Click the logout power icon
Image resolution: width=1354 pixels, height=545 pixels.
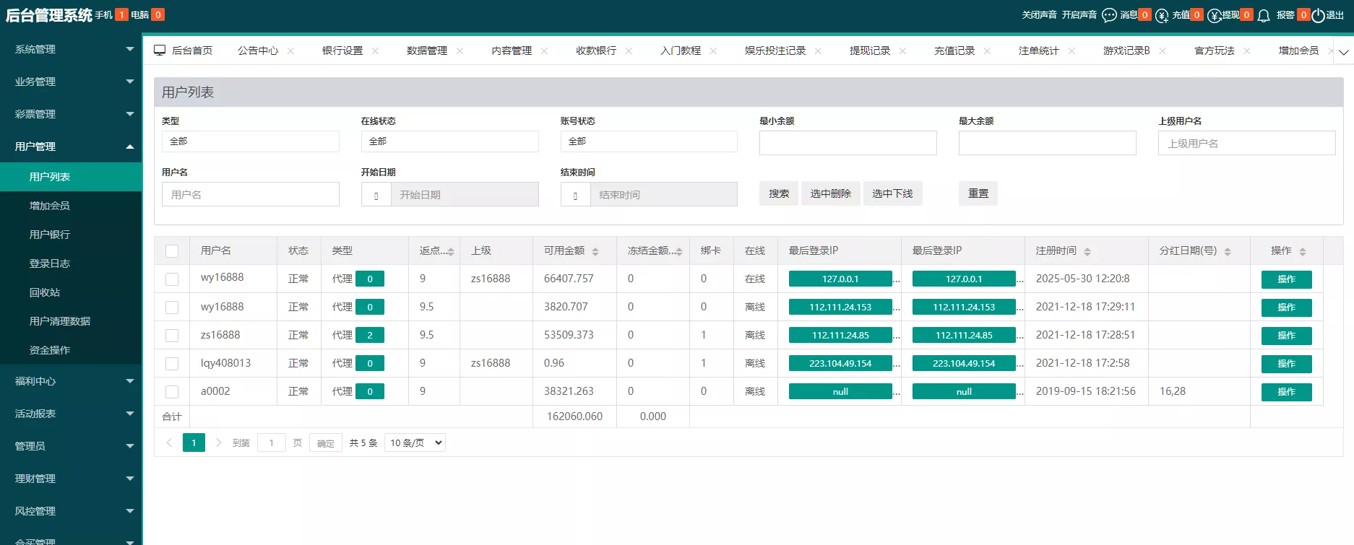1318,15
